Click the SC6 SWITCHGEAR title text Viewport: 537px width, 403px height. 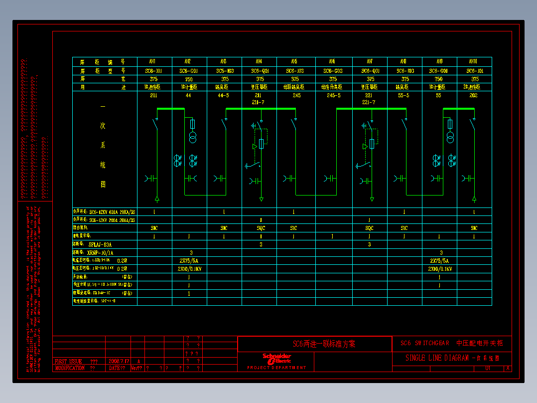click(x=424, y=343)
